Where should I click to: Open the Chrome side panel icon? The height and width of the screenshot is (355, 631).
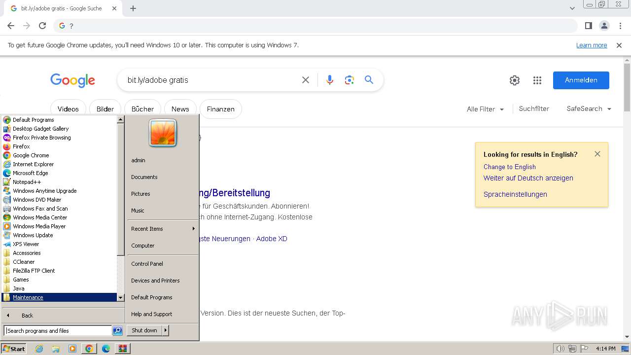(588, 26)
